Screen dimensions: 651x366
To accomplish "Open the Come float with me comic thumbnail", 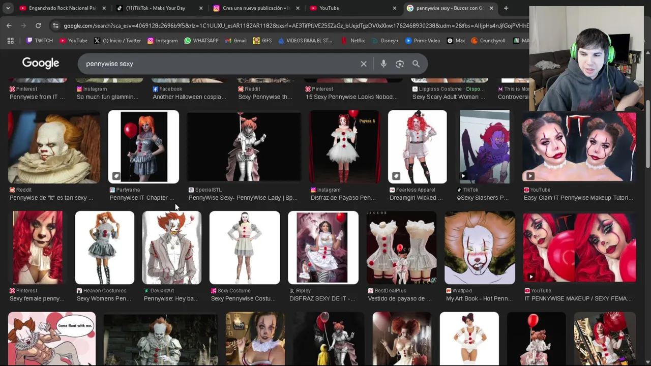I will pyautogui.click(x=51, y=339).
